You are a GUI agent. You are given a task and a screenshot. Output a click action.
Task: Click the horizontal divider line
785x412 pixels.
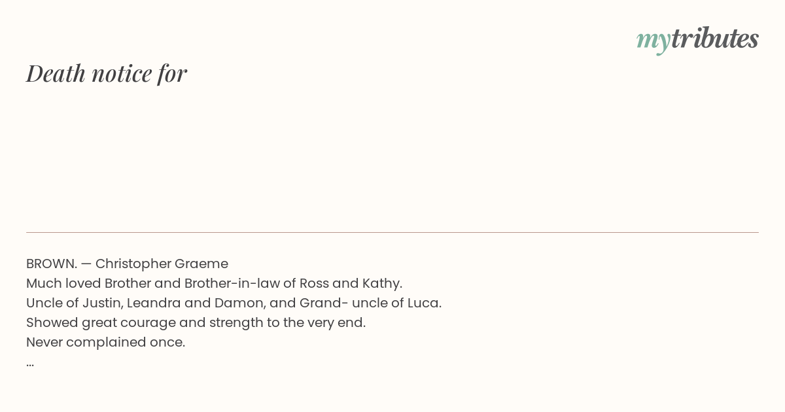392,232
